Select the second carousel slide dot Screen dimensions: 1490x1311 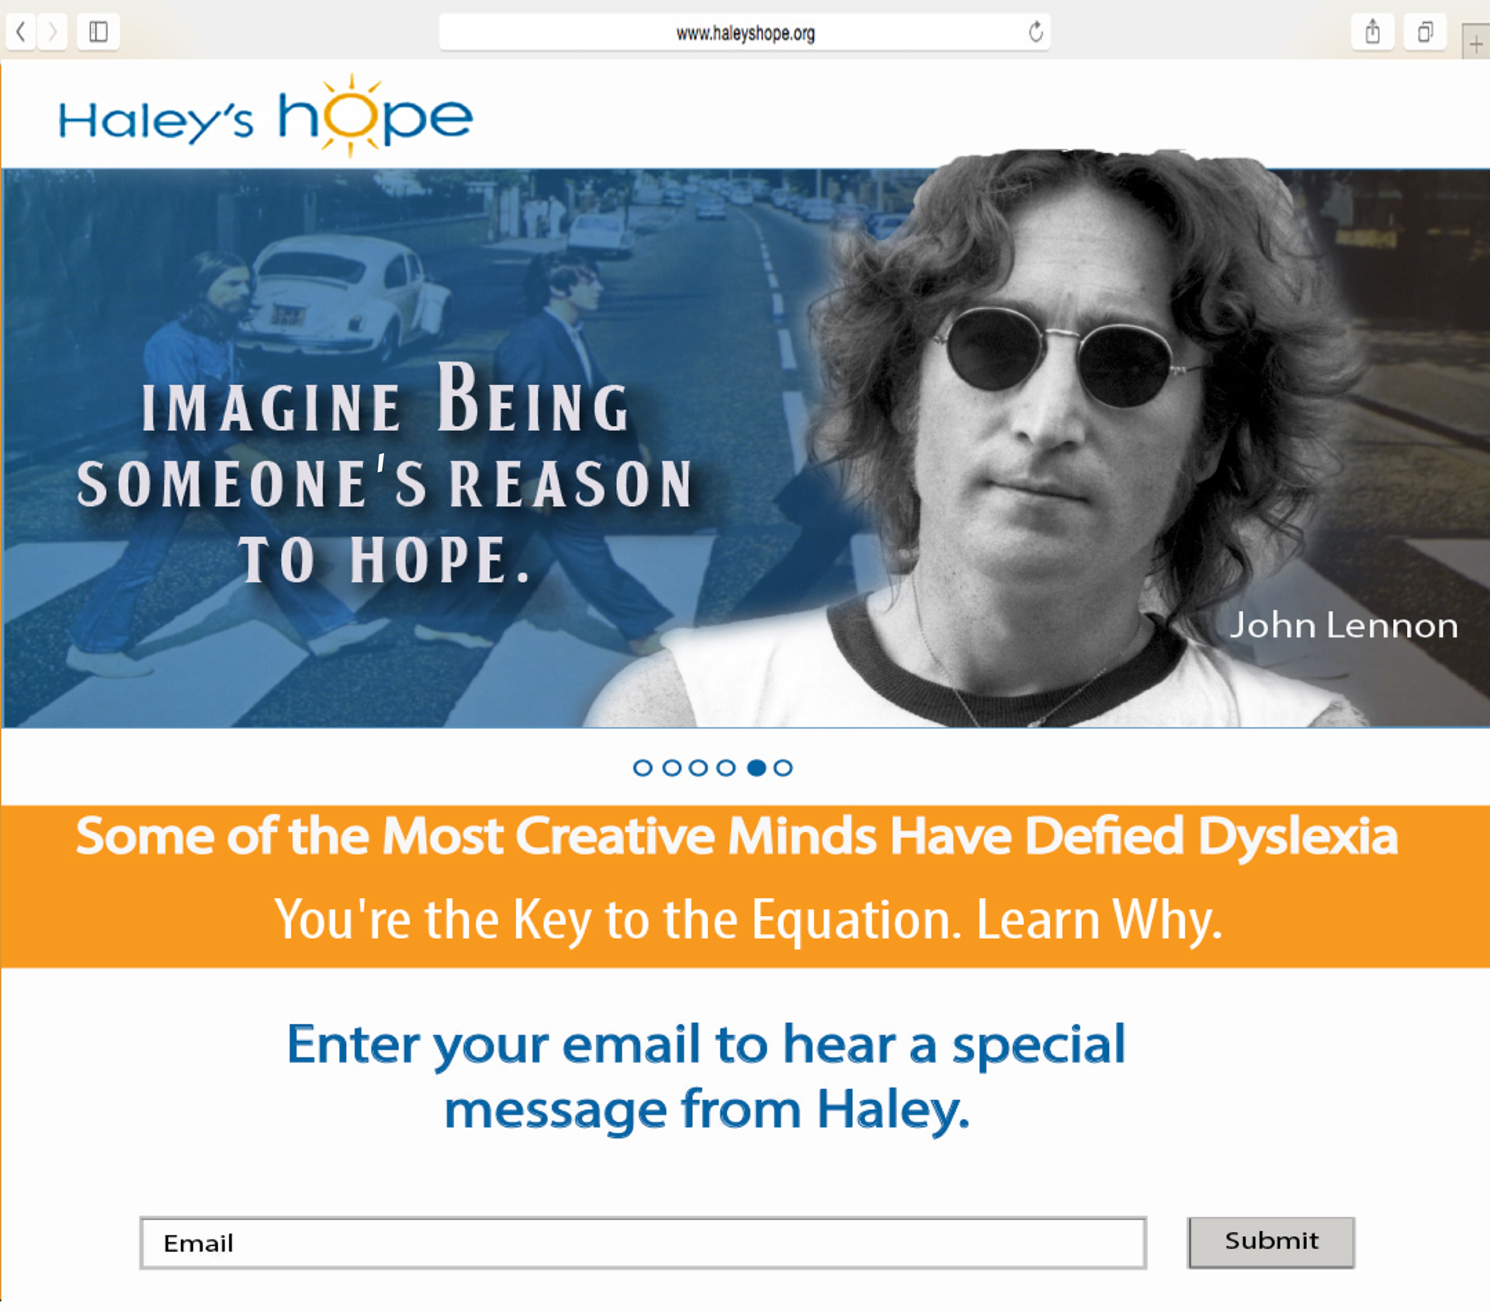[x=672, y=768]
